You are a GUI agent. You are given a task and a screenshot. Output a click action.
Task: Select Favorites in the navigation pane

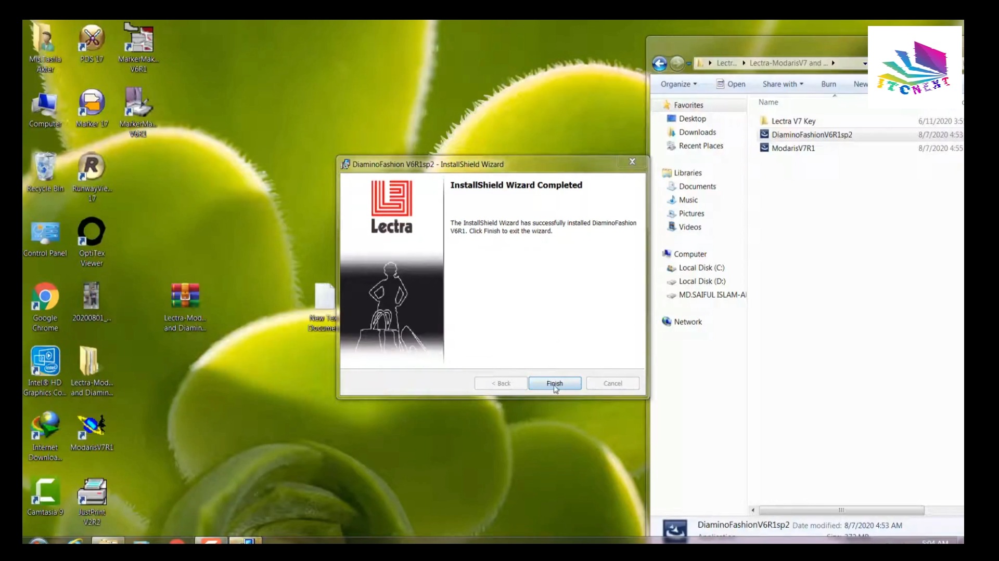point(688,105)
